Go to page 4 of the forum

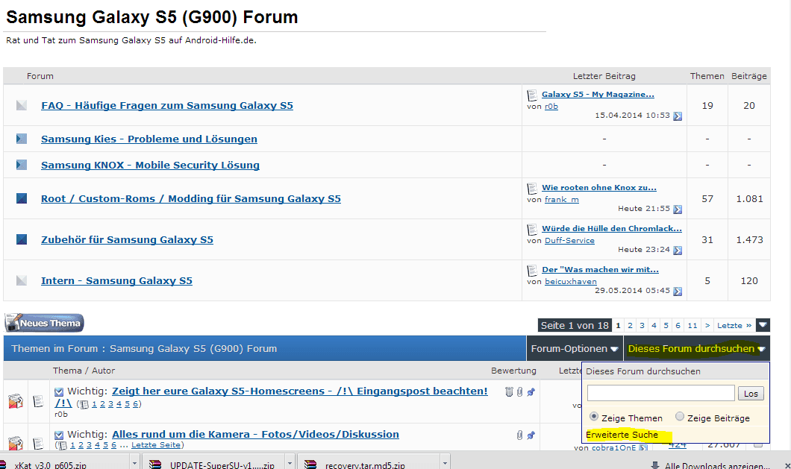click(654, 325)
